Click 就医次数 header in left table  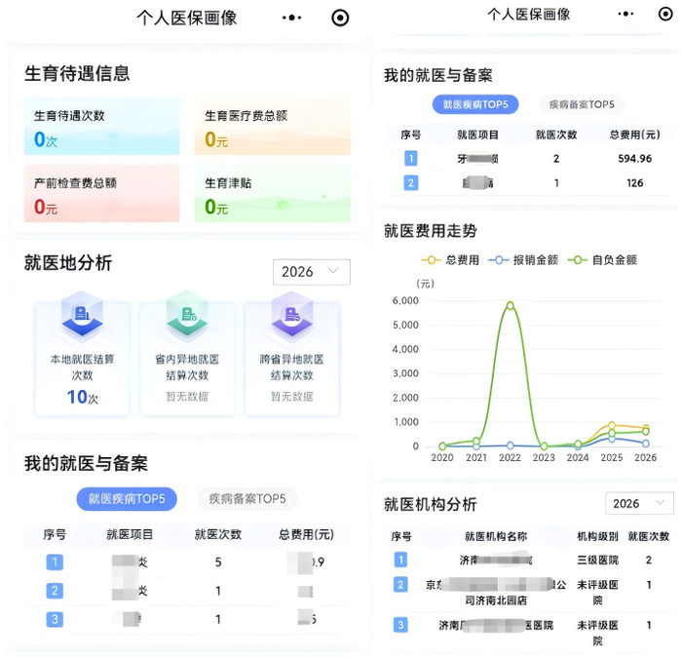pos(218,534)
